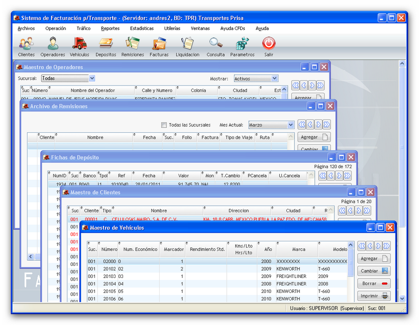Go to previous page in Maestro de Vehículos

pos(370,245)
